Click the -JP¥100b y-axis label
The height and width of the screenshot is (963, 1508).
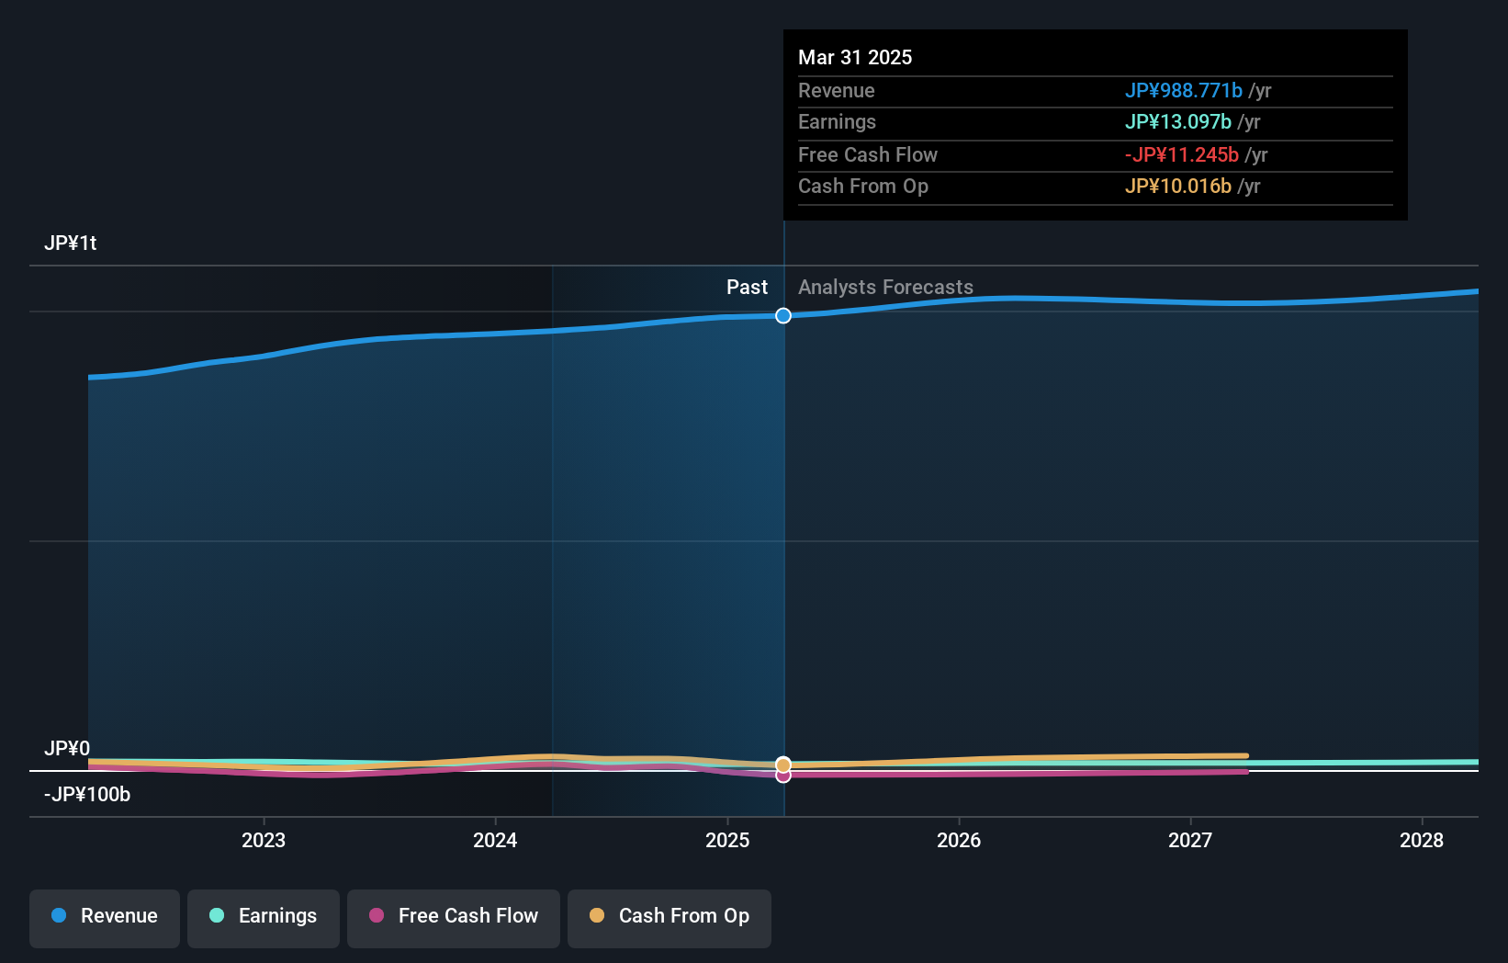coord(87,794)
